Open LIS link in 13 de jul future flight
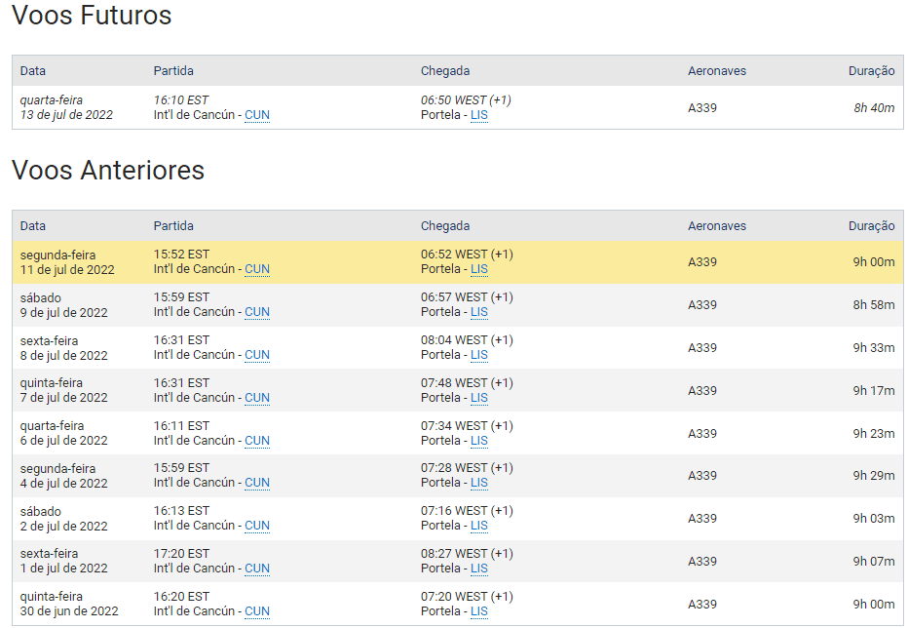This screenshot has width=908, height=628. [x=479, y=115]
